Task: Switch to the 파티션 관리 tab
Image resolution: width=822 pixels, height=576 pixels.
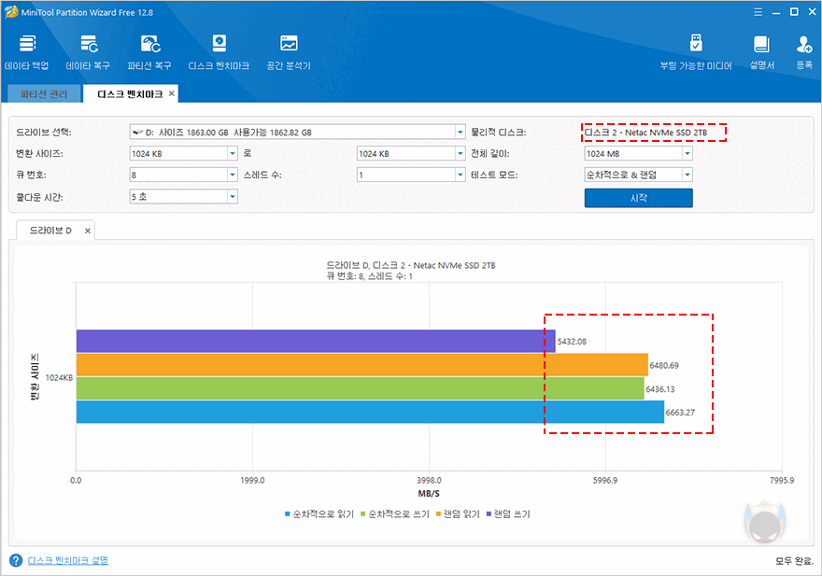Action: click(44, 93)
